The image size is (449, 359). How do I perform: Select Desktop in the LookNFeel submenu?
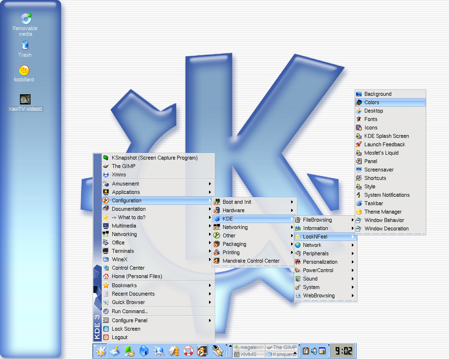point(390,111)
